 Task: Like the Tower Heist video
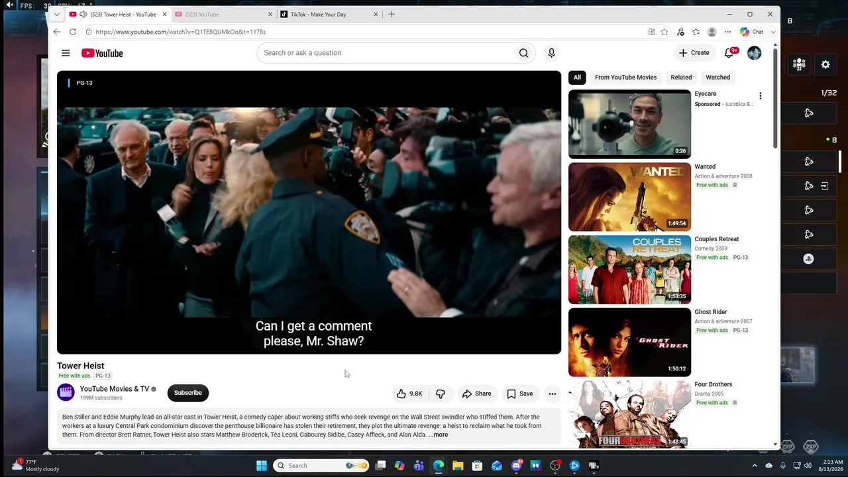click(409, 394)
